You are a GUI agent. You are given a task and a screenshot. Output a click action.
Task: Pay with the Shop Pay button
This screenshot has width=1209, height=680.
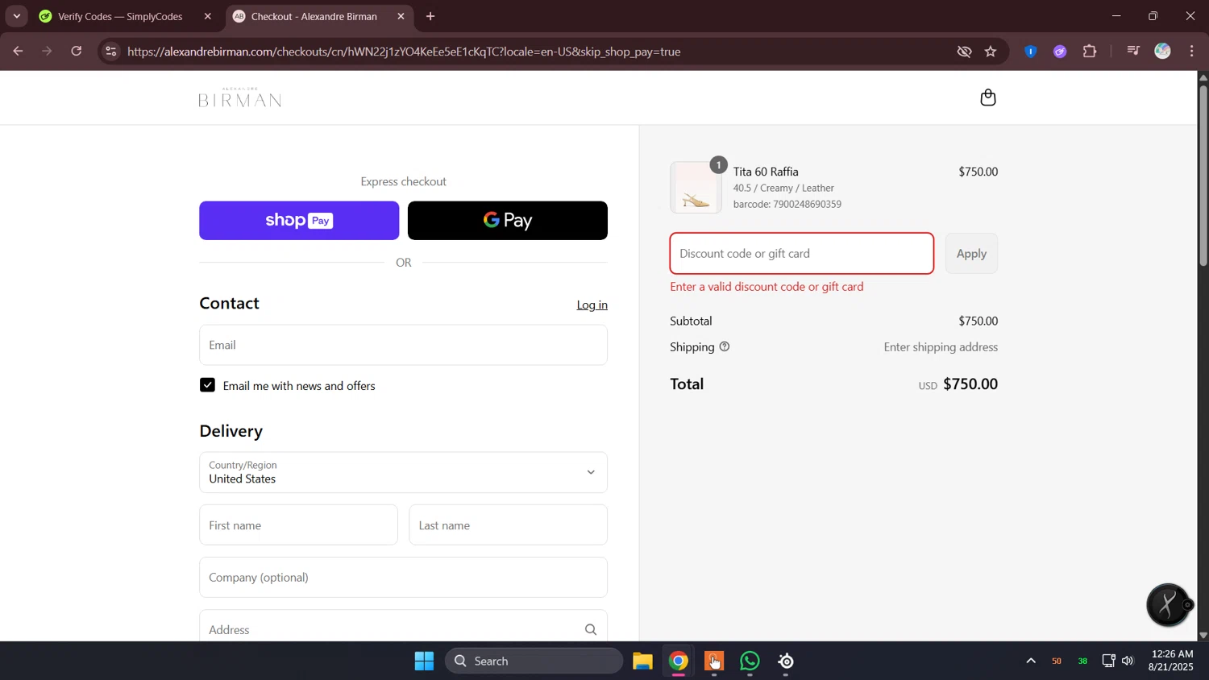click(299, 221)
